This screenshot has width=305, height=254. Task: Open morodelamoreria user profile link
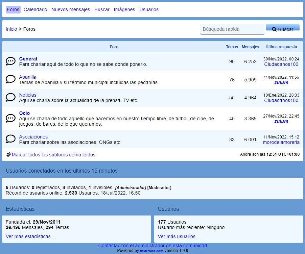pos(281,142)
